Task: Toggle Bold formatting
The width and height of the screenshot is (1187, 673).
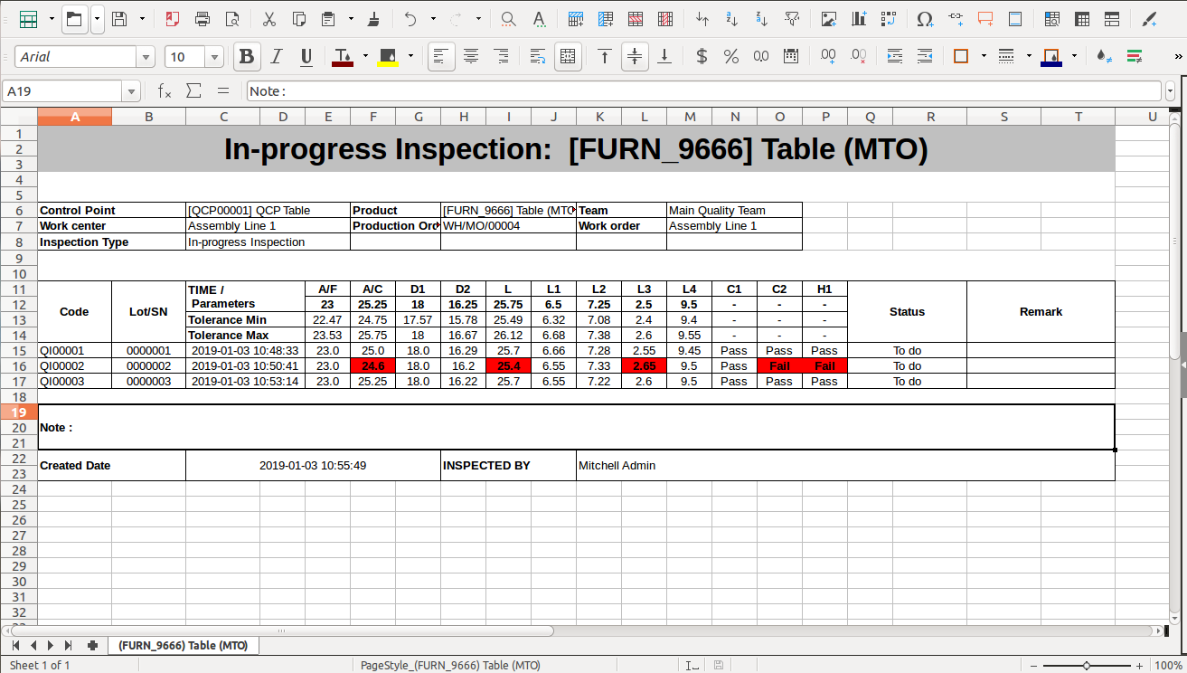Action: coord(246,57)
